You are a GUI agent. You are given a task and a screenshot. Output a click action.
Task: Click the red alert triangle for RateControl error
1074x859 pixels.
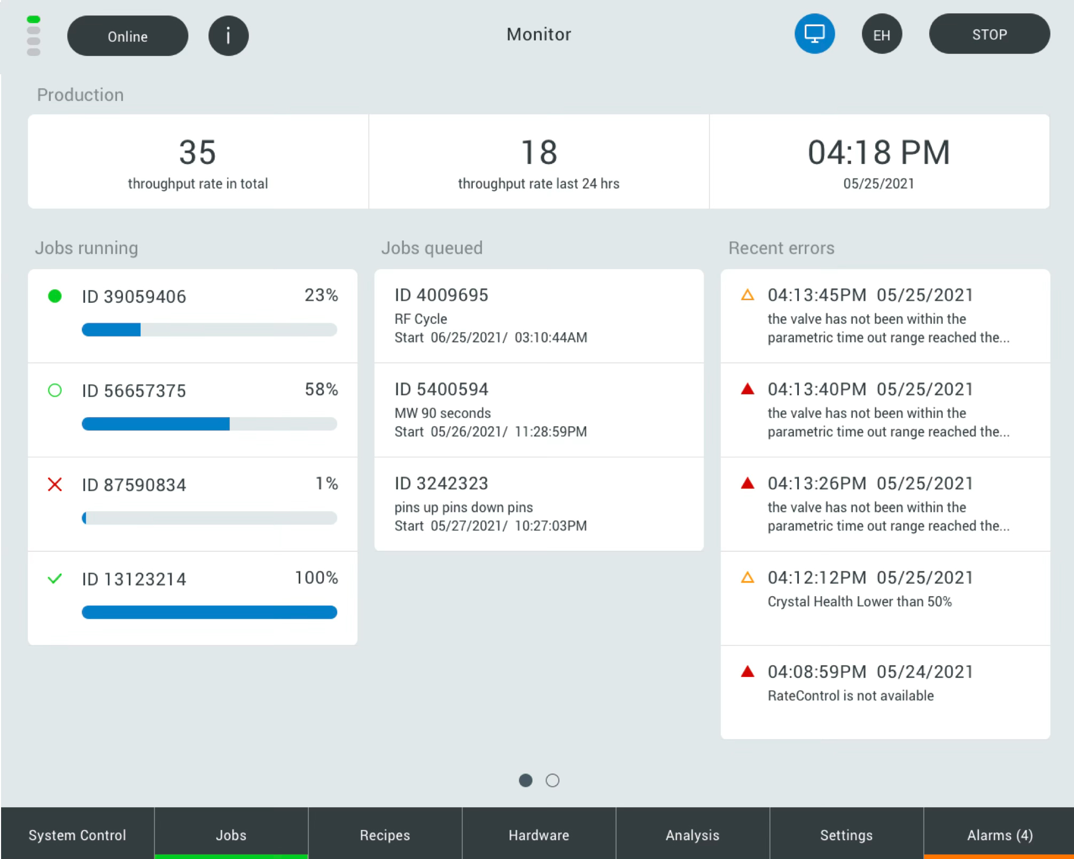[x=748, y=671]
